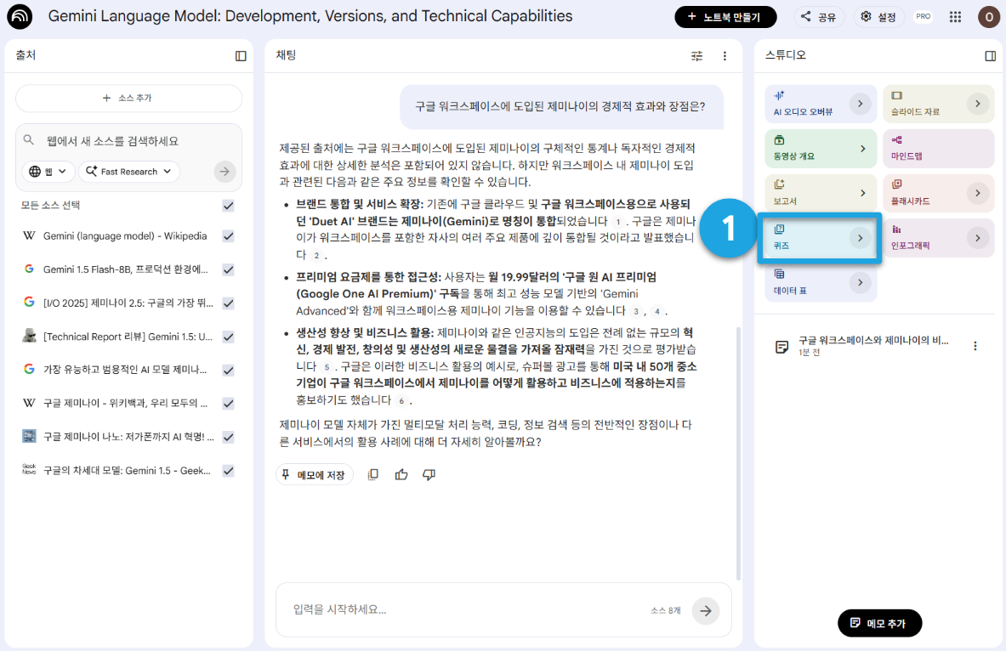Image resolution: width=1006 pixels, height=651 pixels.
Task: Generate 슬라이드 자료 tile
Action: (x=939, y=104)
